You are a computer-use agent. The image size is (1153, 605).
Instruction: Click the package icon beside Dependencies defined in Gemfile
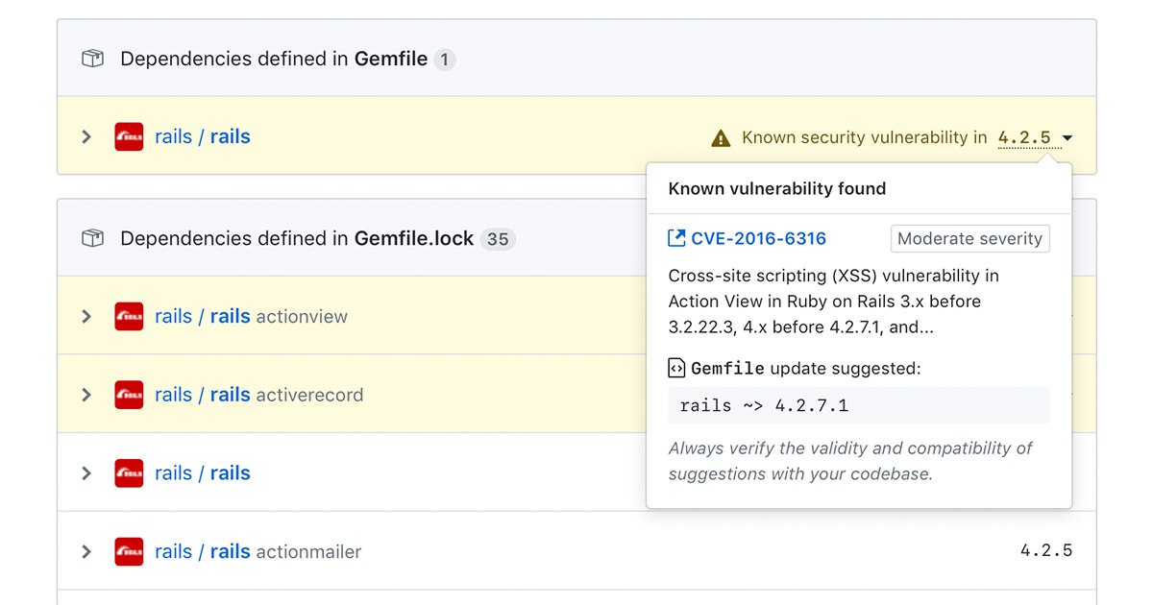[x=92, y=60]
